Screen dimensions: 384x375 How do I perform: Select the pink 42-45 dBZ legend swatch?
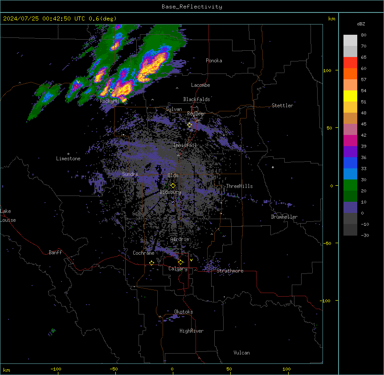pos(350,130)
